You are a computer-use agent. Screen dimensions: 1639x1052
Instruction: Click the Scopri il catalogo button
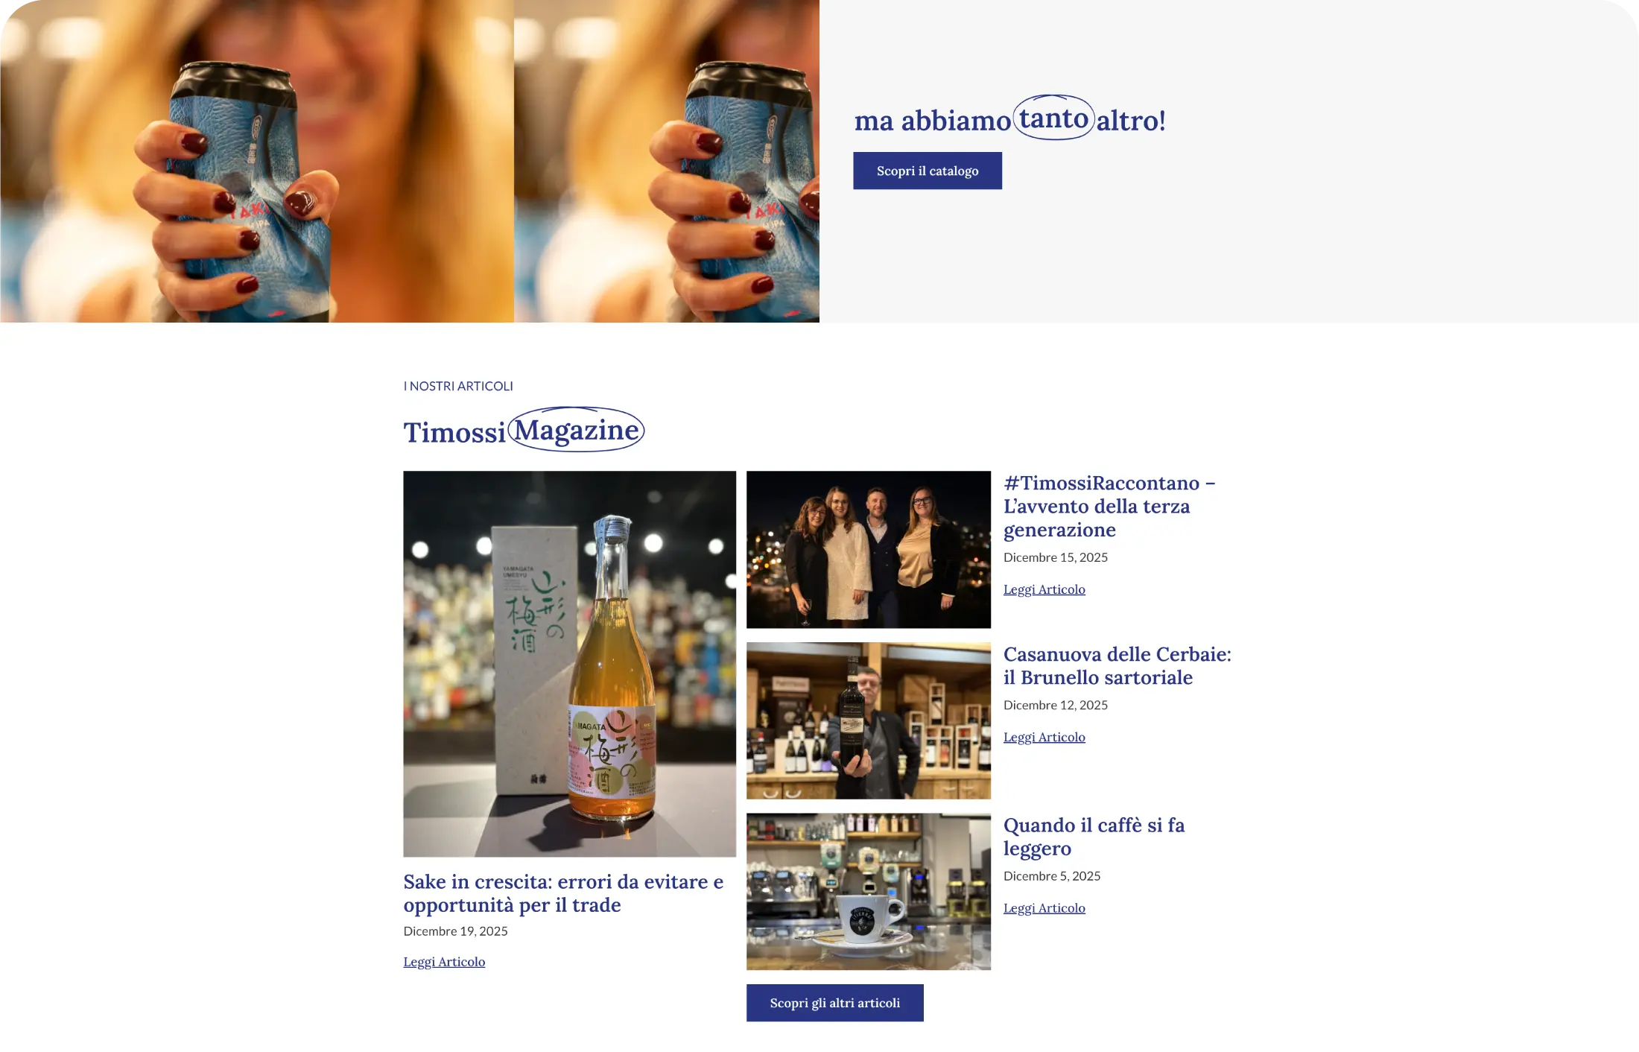[x=927, y=171]
